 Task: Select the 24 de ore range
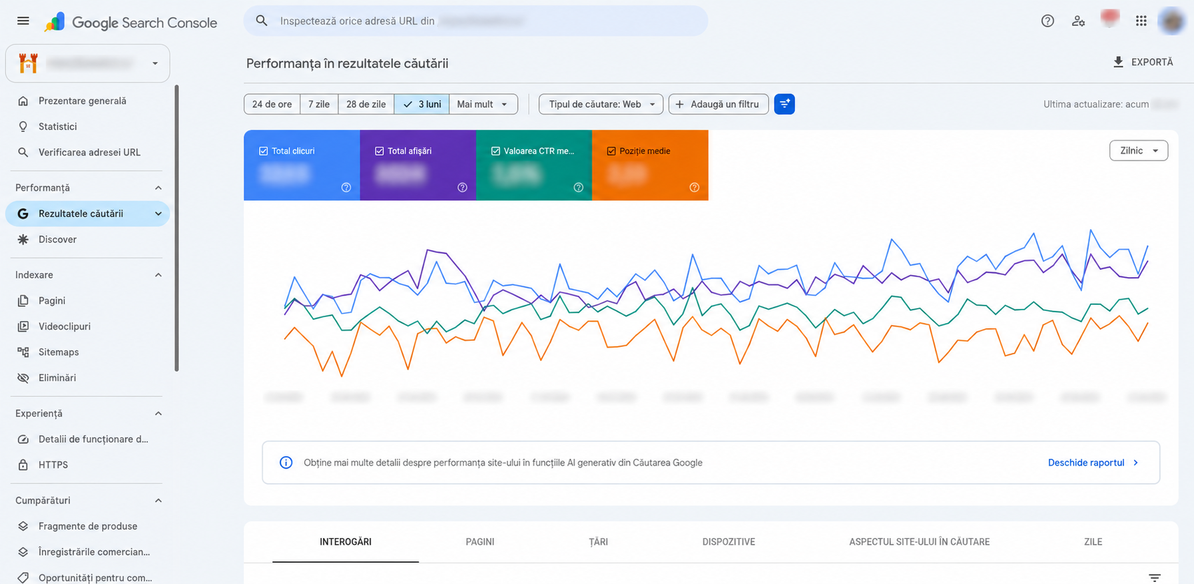click(272, 104)
